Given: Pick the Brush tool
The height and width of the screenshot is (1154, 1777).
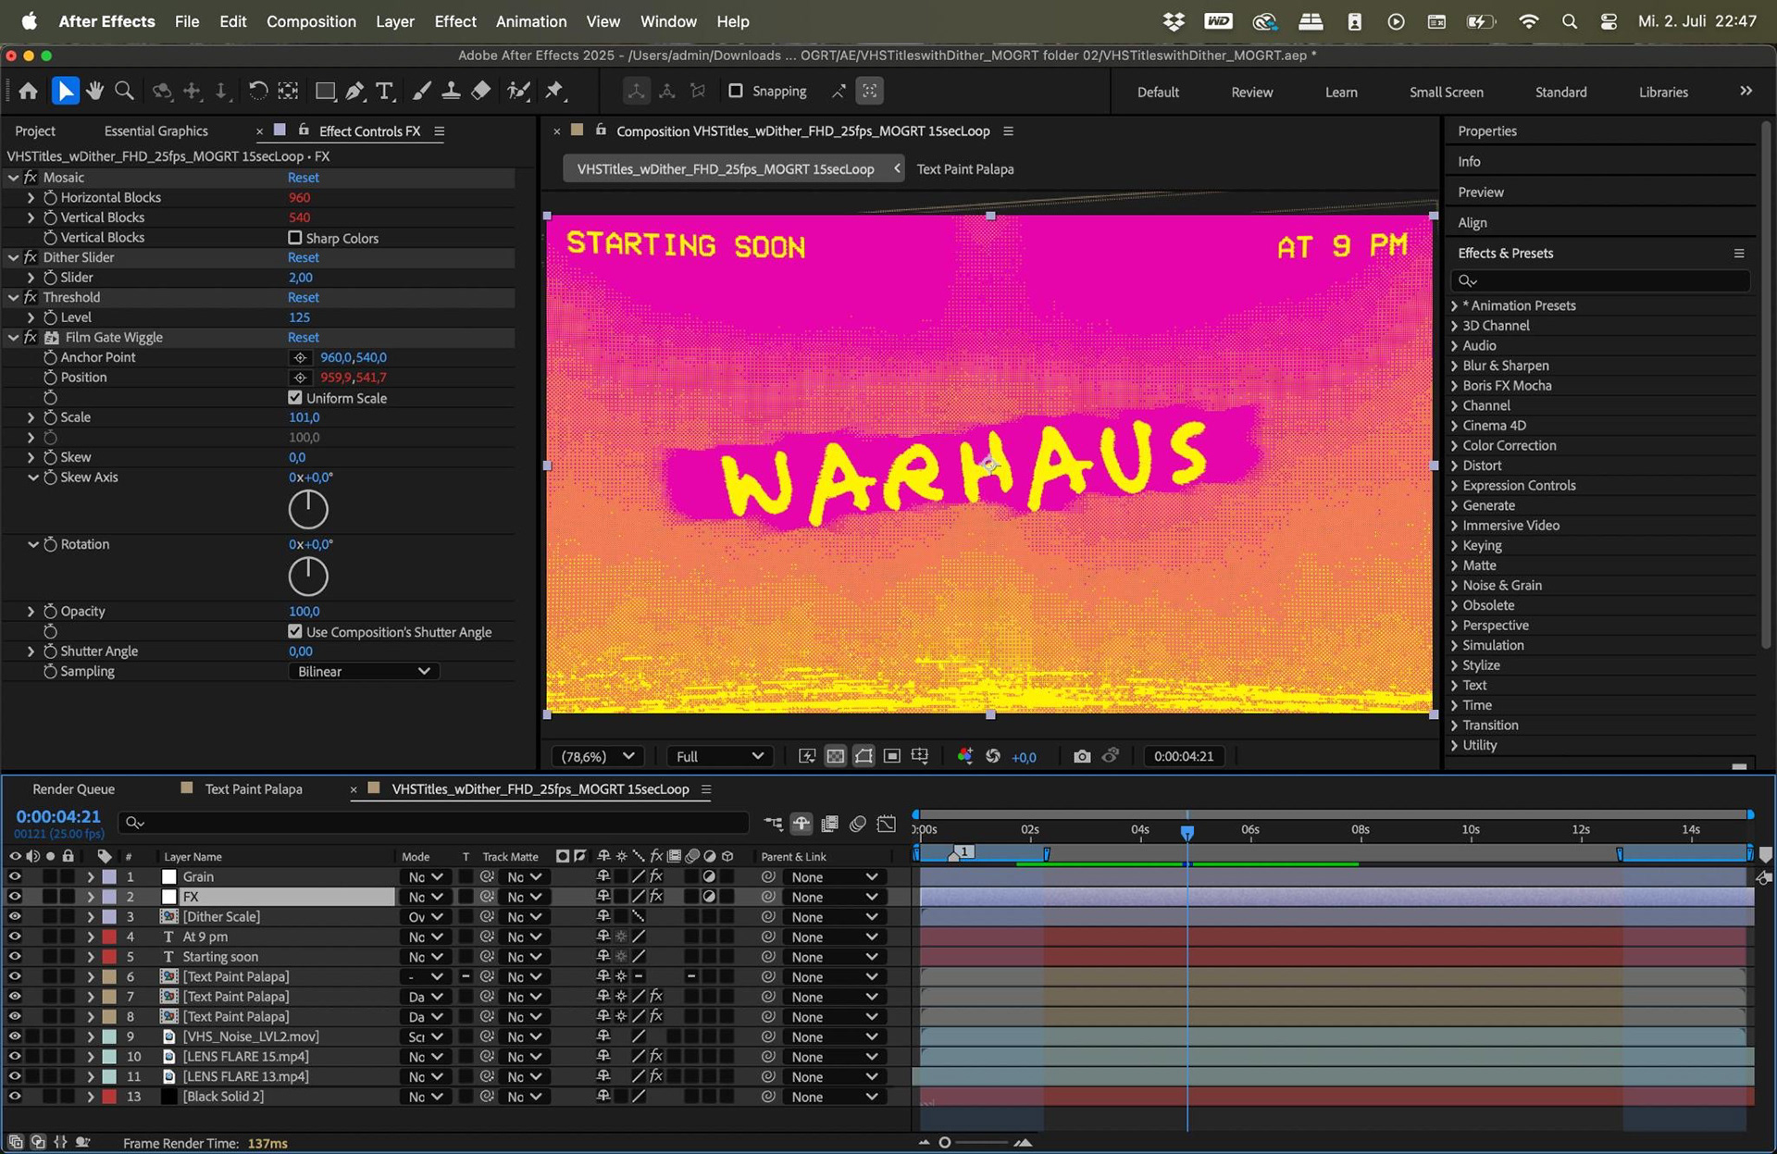Looking at the screenshot, I should click(x=423, y=91).
